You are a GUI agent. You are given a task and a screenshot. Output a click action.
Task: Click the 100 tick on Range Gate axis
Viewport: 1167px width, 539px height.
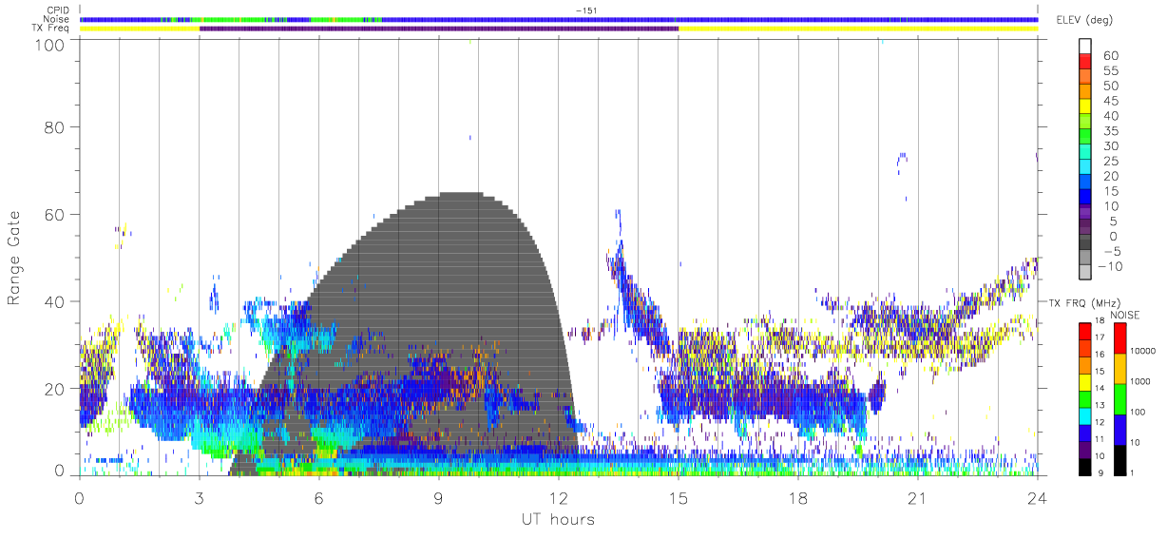tap(49, 45)
